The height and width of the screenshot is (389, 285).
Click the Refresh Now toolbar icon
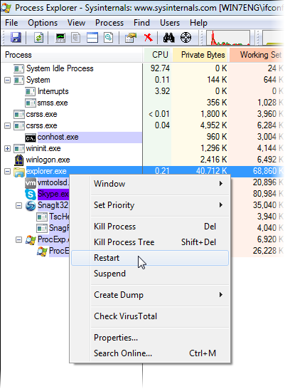38,38
